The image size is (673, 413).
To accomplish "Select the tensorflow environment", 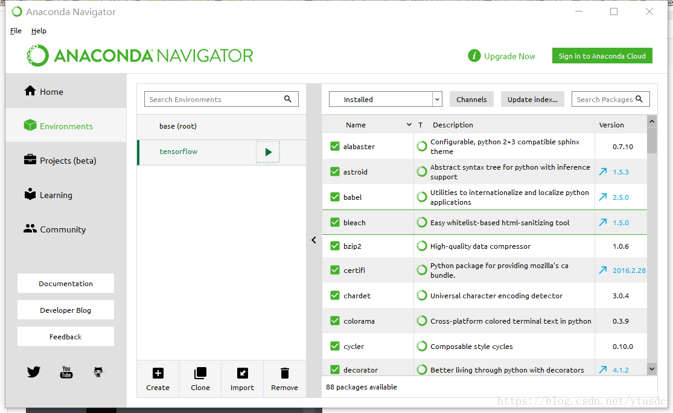I will click(x=222, y=152).
